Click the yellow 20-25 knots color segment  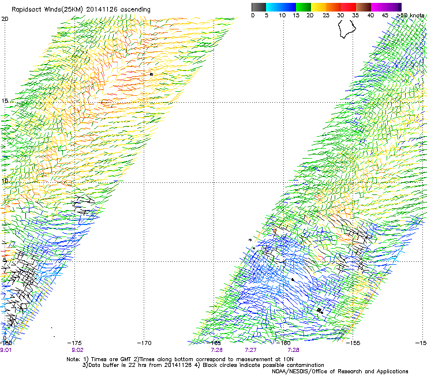pos(319,7)
